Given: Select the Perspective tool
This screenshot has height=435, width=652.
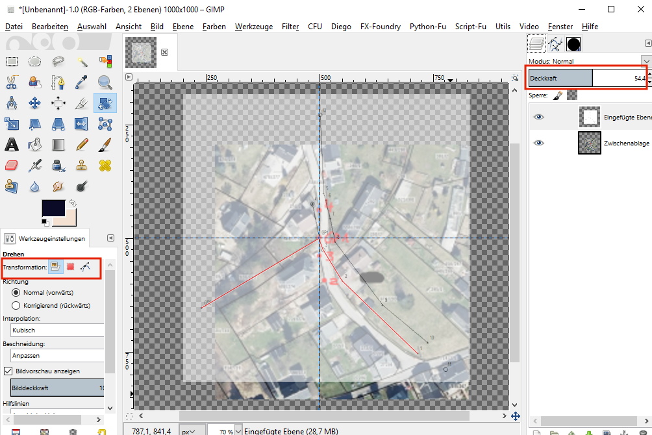Looking at the screenshot, I should click(x=58, y=124).
